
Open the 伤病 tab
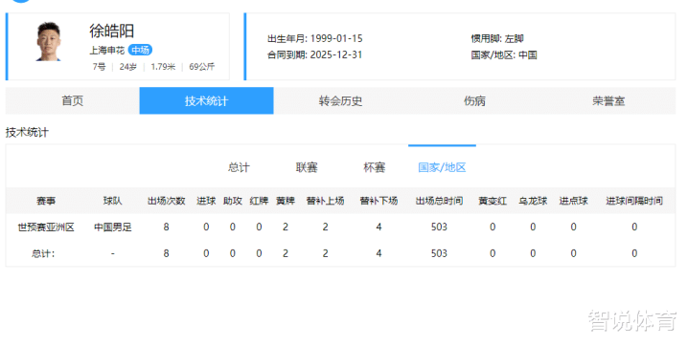tap(474, 101)
